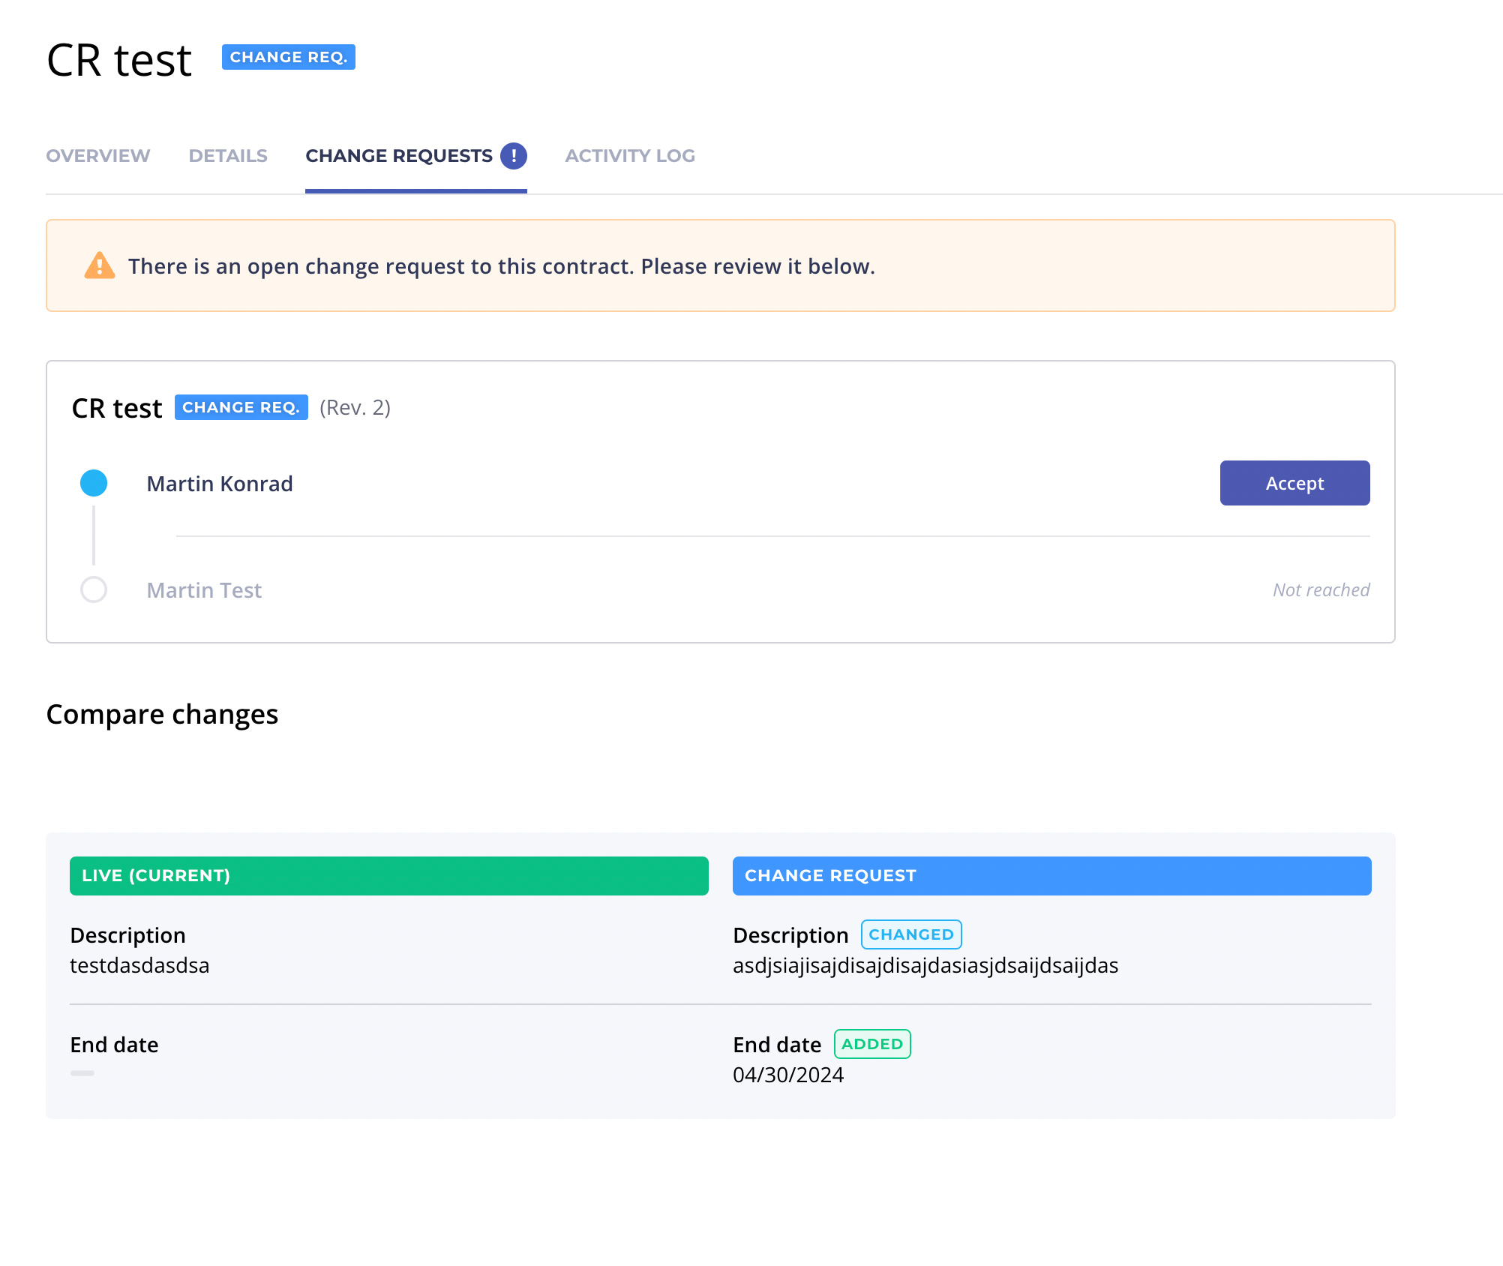The height and width of the screenshot is (1266, 1503).
Task: Click the (Rev. 2) revision label
Action: [x=355, y=407]
